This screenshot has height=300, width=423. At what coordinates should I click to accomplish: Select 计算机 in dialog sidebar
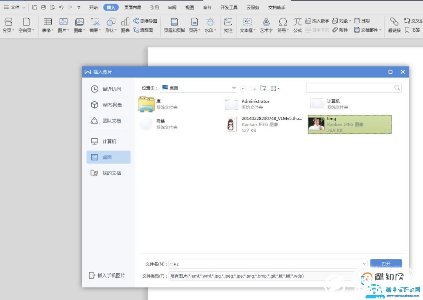[108, 141]
